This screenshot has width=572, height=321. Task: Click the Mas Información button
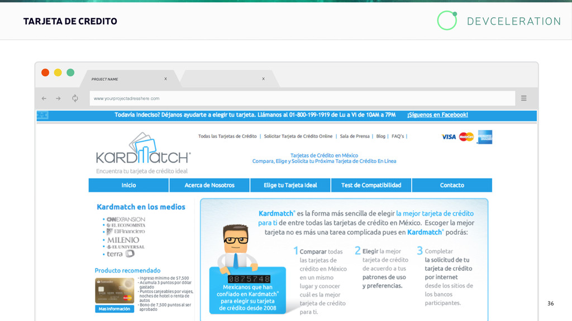pos(115,309)
